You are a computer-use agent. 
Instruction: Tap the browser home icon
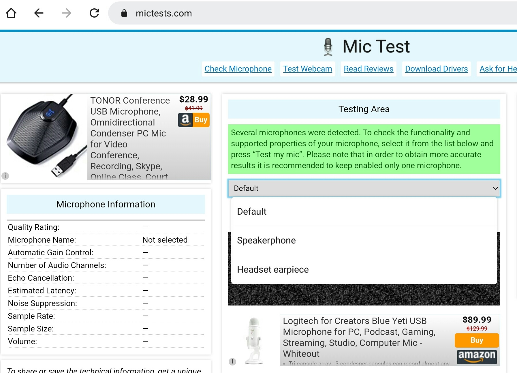coord(11,13)
